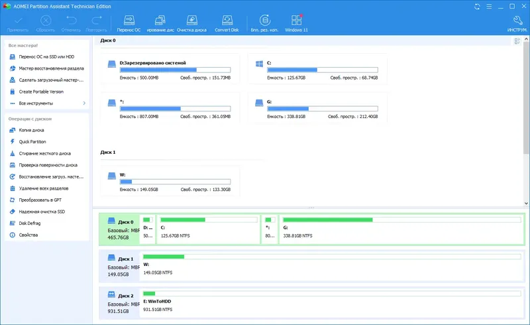
Task: Select the C: partition card 125.67GB
Action: [x=317, y=70]
